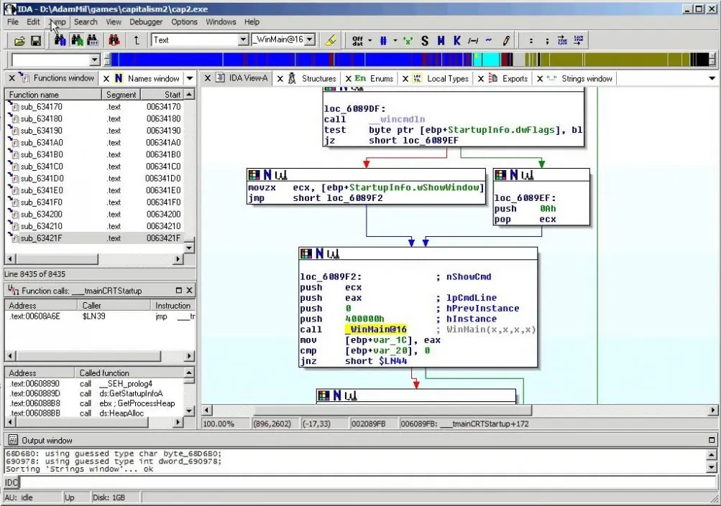Click the IDC command input field
721x506 pixels.
(367, 482)
